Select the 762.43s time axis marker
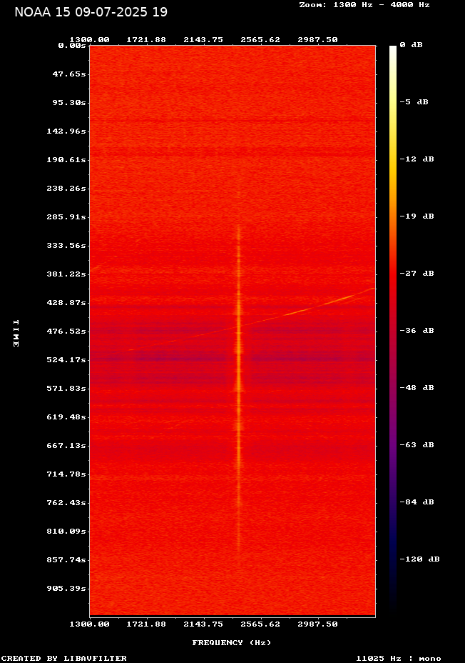465x663 pixels. pos(66,503)
